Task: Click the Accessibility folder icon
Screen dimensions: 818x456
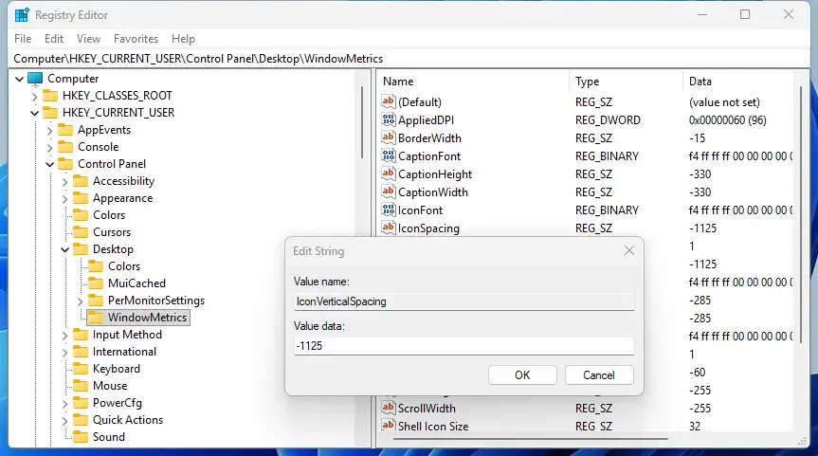Action: pos(81,181)
